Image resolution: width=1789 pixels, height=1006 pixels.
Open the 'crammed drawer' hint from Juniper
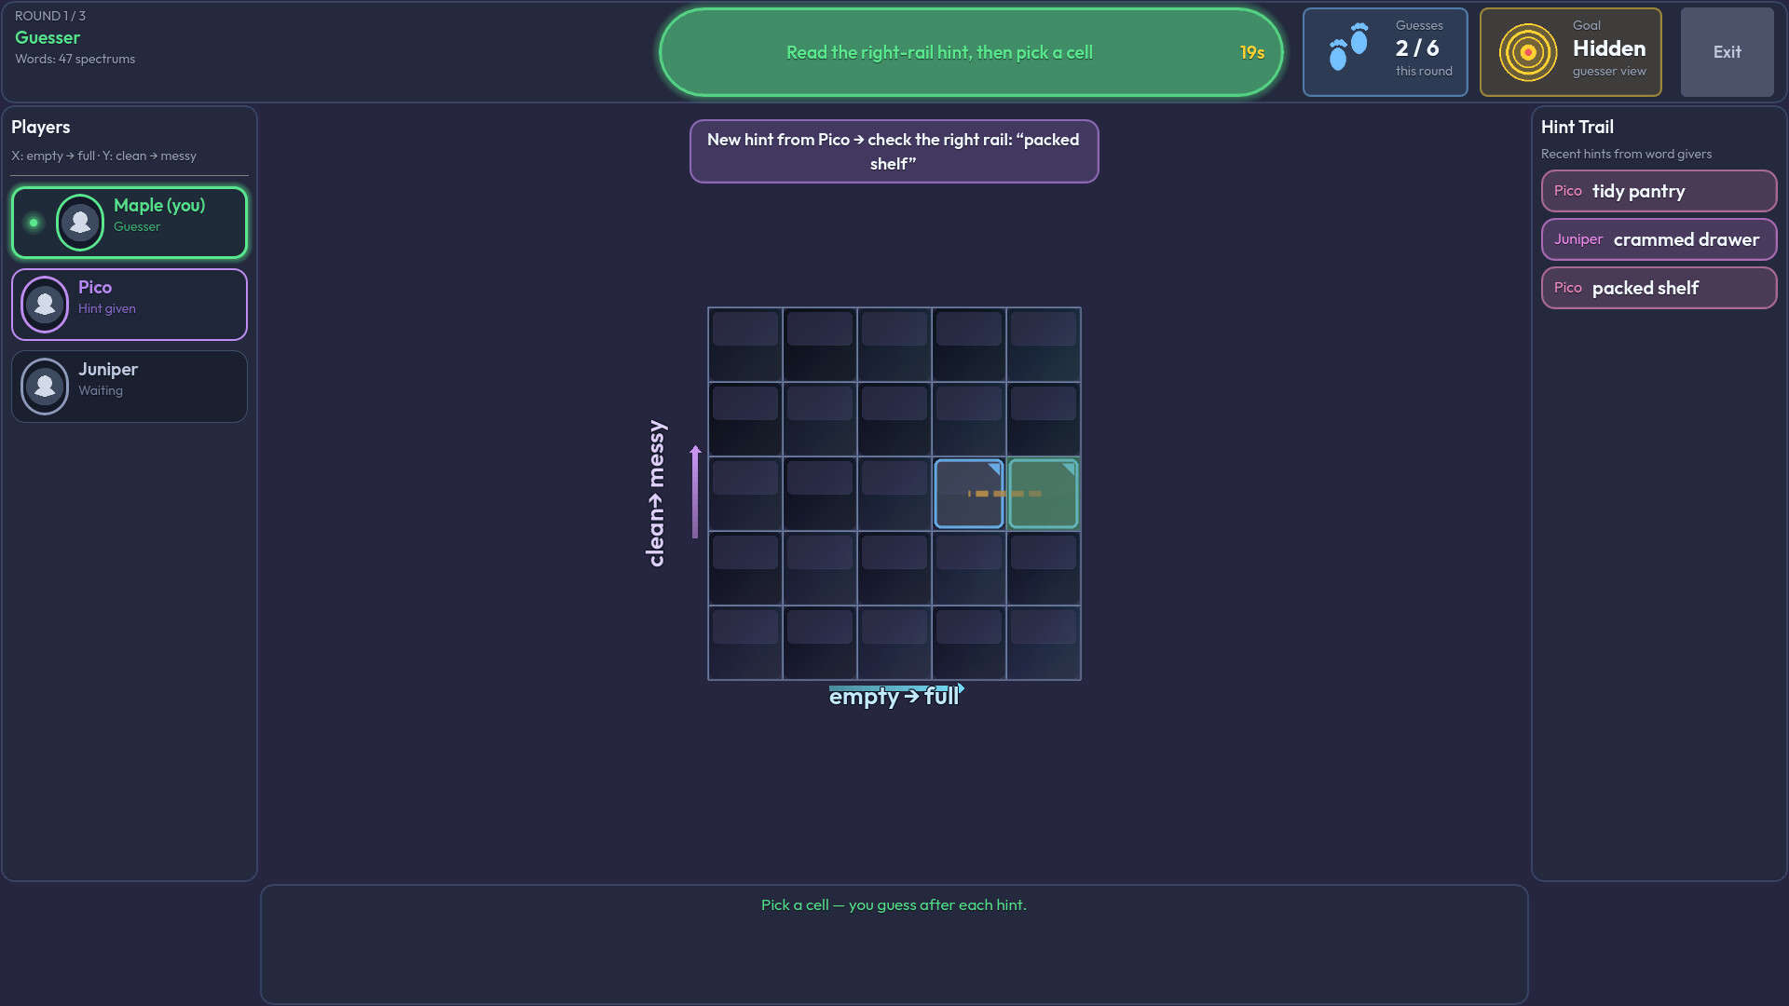coord(1659,239)
